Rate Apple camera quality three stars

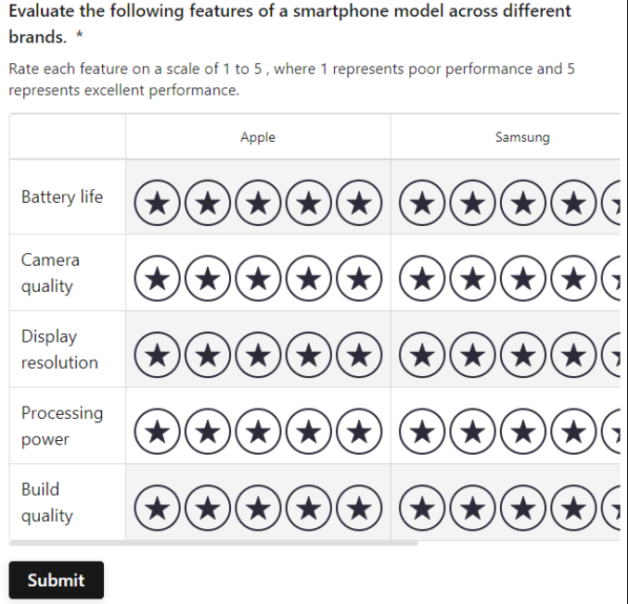[x=259, y=275]
